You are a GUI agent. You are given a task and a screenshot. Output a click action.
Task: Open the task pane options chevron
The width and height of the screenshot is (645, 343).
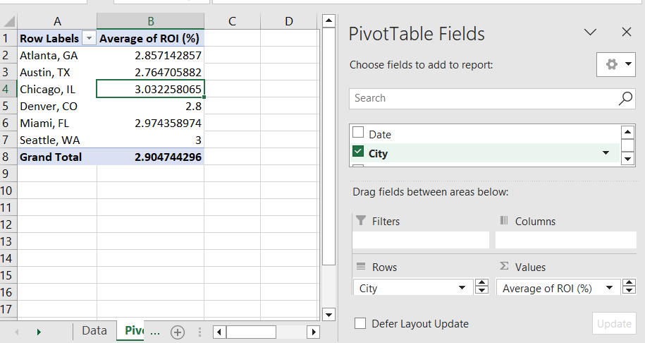point(591,32)
